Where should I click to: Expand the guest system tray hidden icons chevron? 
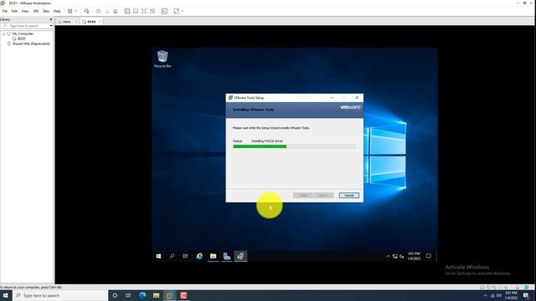[388, 257]
